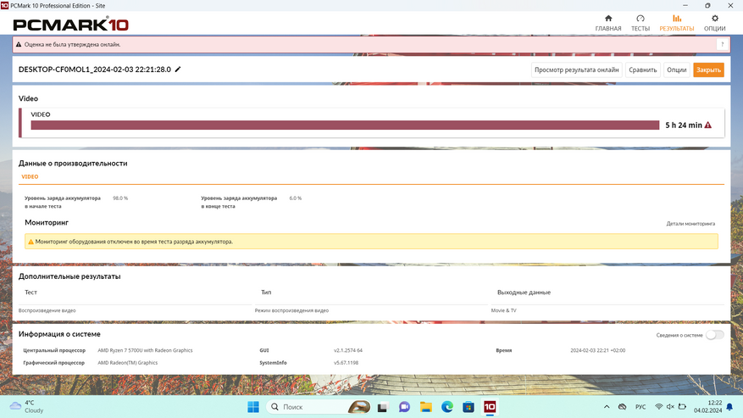Click the cloud sync tray icon

coord(622,407)
